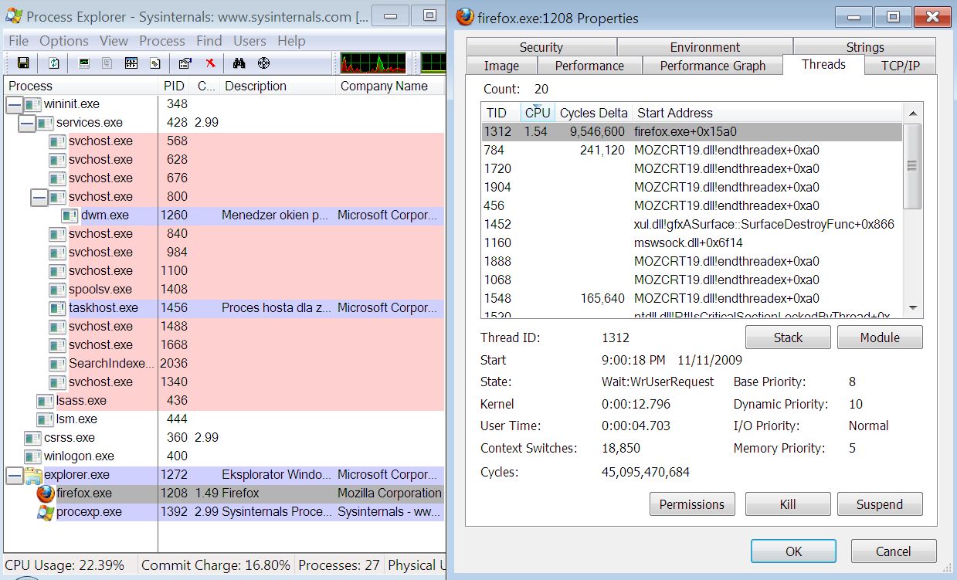Viewport: 957px width, 580px height.
Task: Switch to the Security tab
Action: point(541,47)
